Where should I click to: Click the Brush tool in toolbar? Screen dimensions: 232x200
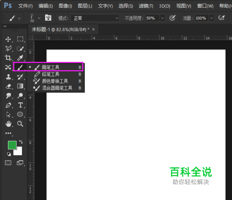click(20, 67)
